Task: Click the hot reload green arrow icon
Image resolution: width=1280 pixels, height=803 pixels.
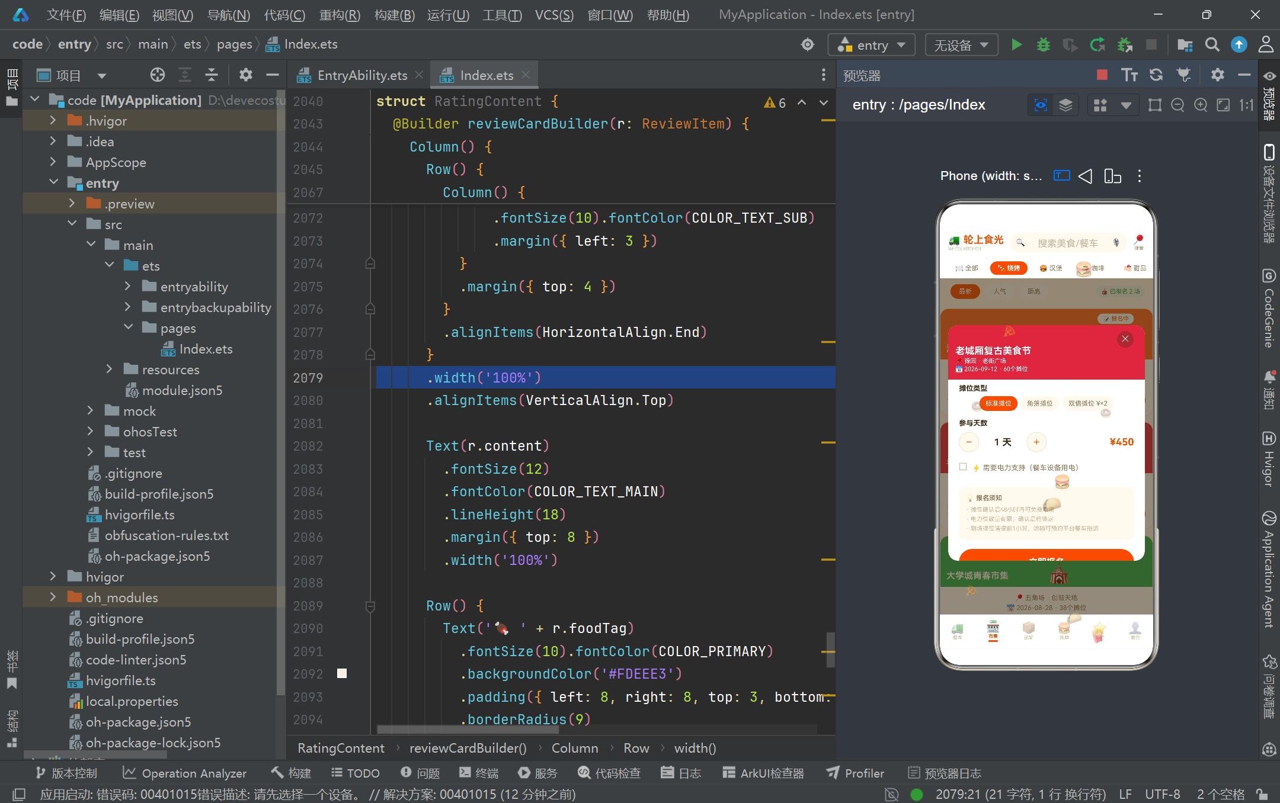Action: coord(1097,44)
